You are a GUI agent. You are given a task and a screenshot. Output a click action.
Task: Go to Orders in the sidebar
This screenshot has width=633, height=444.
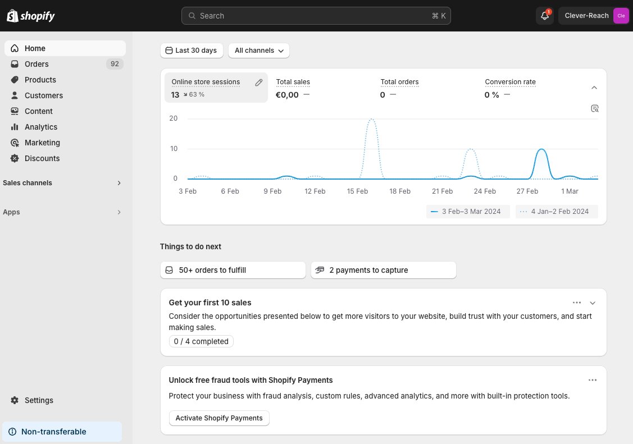[x=37, y=64]
